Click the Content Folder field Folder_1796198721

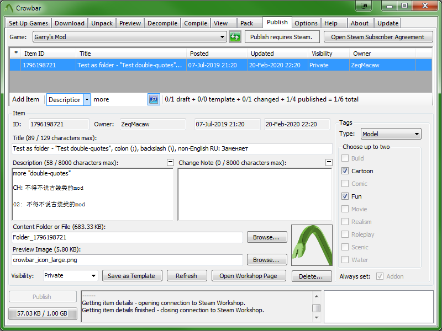(127, 237)
